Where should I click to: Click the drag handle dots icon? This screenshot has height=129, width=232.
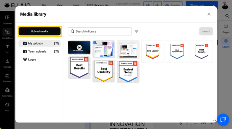pos(215,120)
